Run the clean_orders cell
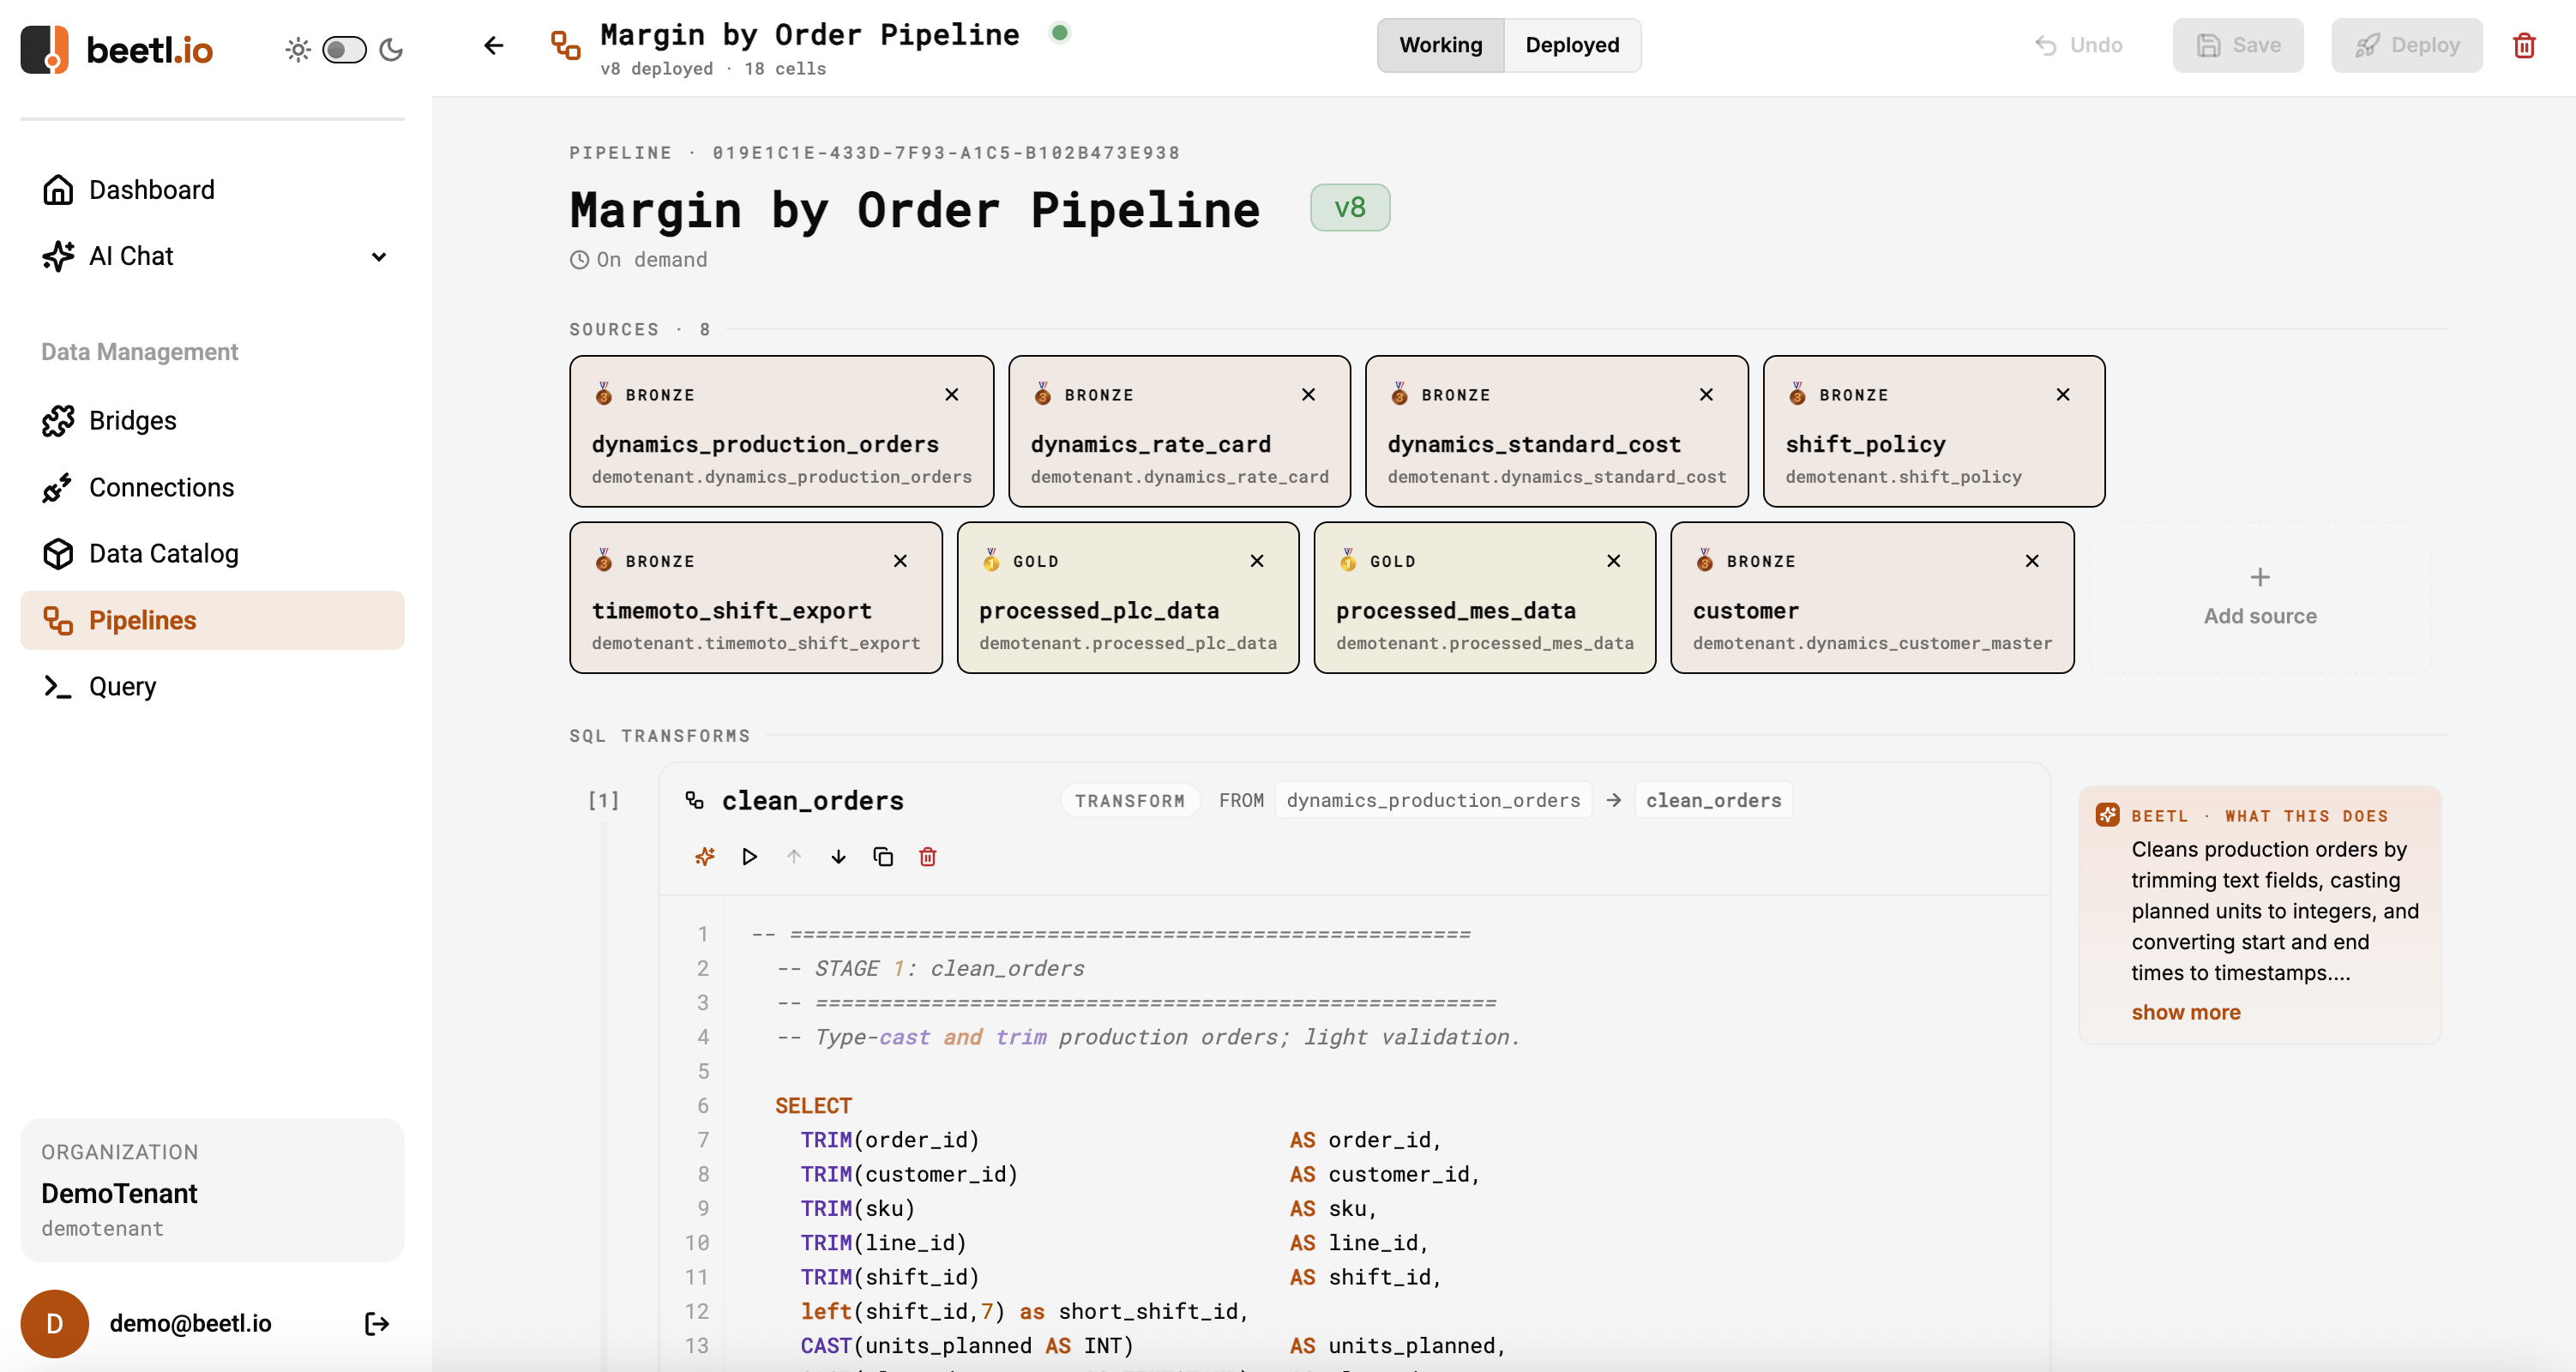This screenshot has height=1372, width=2576. tap(749, 857)
